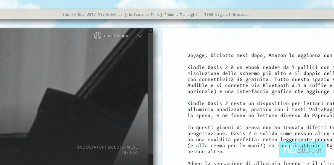Click the listener count "787.954"

tap(130, 152)
